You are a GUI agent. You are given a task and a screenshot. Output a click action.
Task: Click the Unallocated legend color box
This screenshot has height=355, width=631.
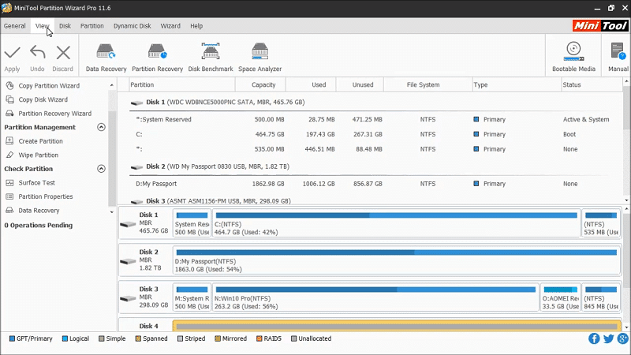click(293, 338)
